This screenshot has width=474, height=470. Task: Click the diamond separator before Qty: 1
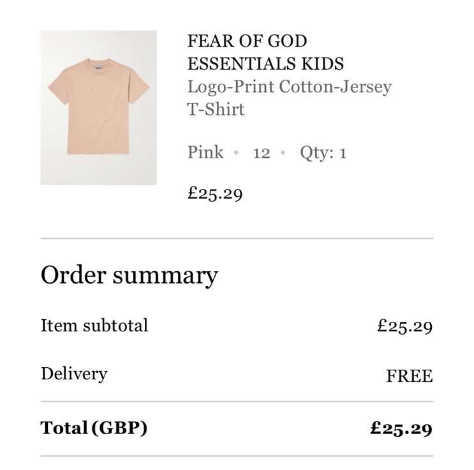pos(283,153)
